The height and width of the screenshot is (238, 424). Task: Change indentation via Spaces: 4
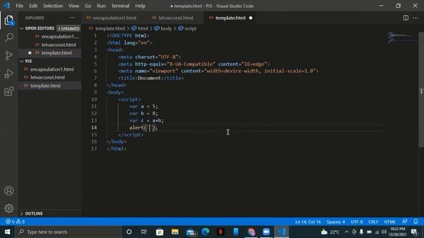click(336, 222)
